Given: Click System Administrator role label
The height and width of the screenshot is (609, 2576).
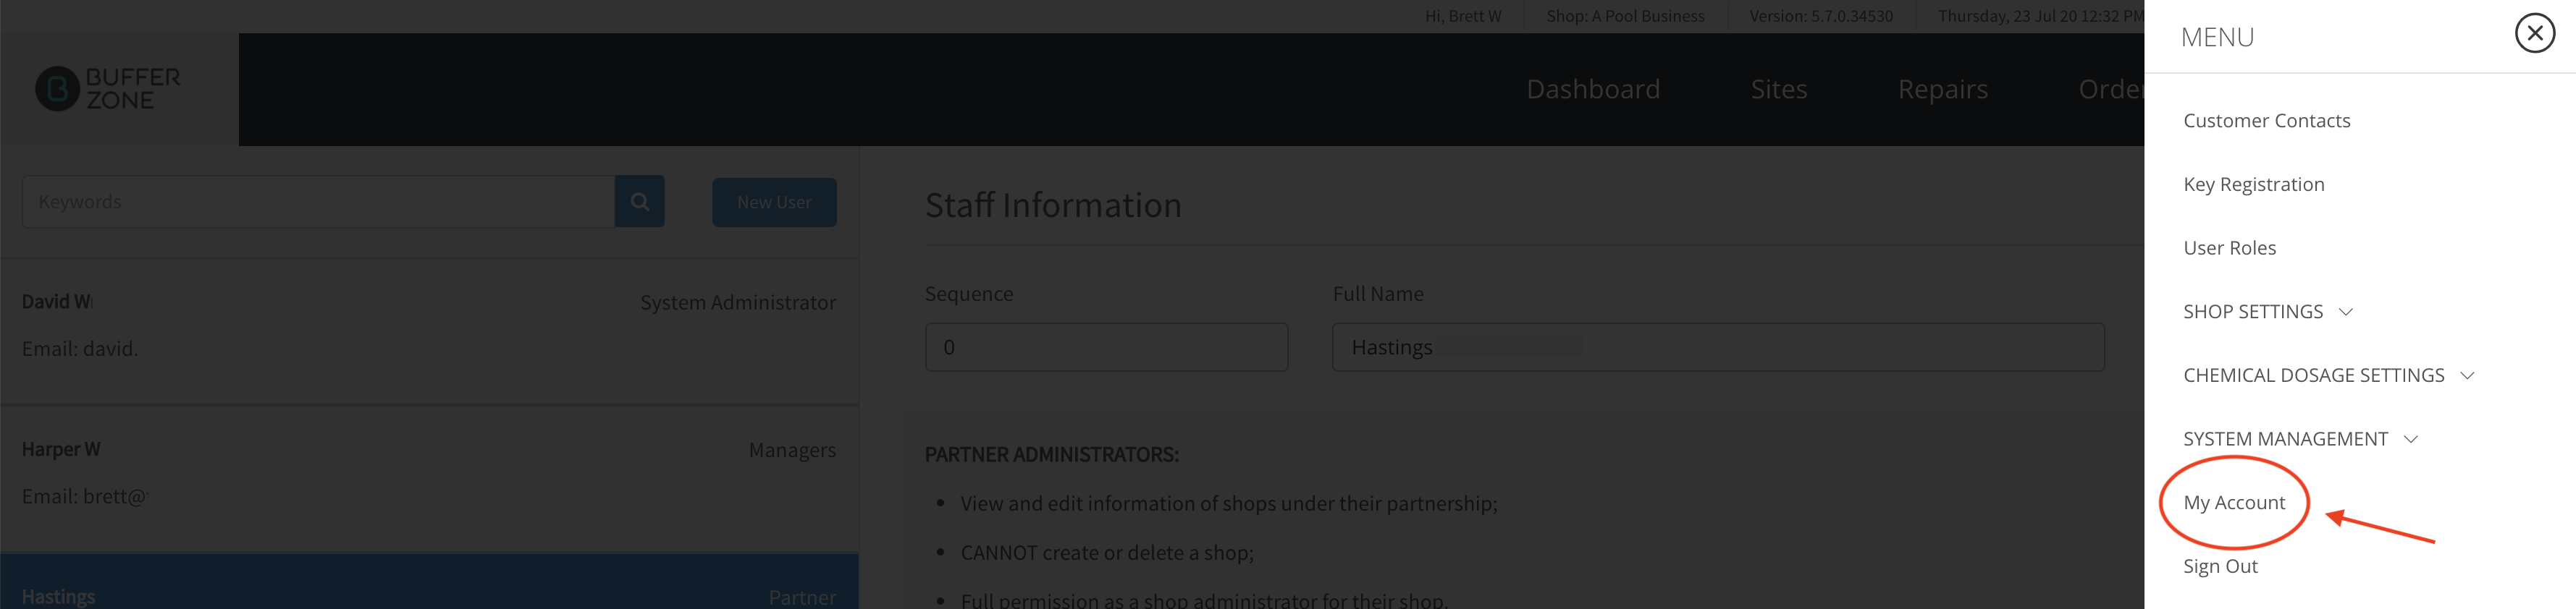Looking at the screenshot, I should [738, 302].
